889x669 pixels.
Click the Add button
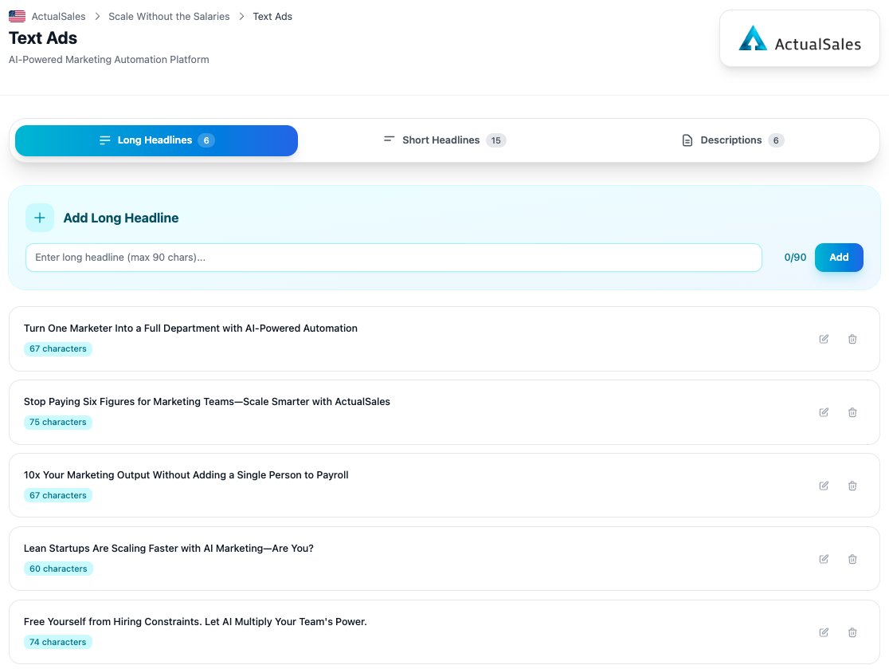tap(839, 258)
